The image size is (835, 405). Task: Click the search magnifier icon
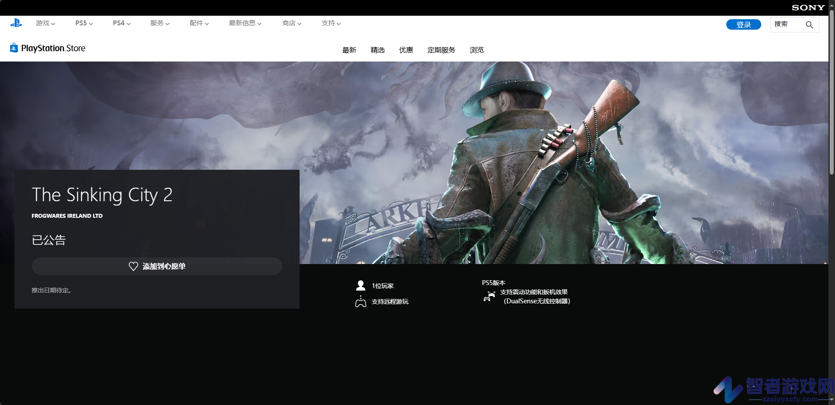point(809,25)
